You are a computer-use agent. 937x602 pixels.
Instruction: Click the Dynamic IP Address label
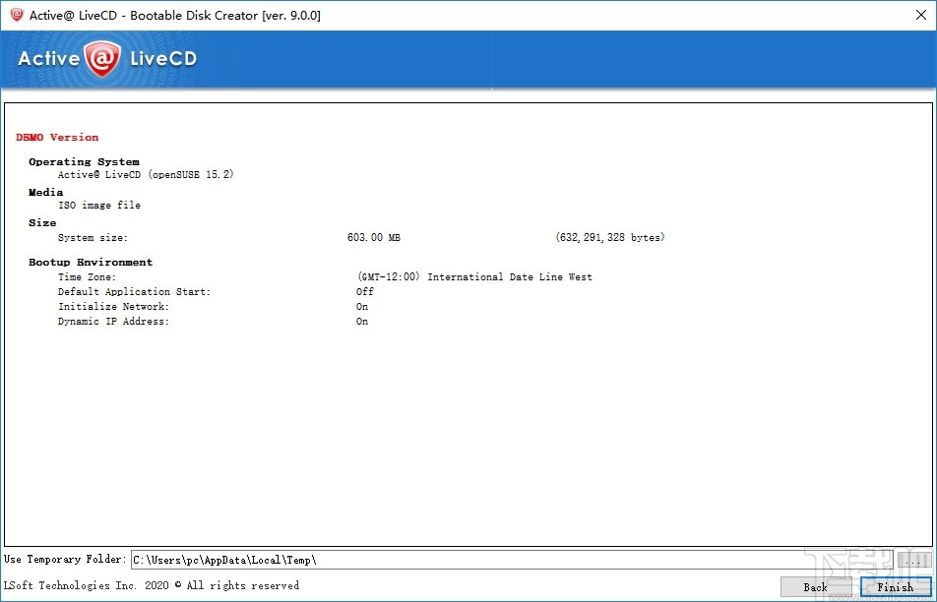(x=113, y=322)
